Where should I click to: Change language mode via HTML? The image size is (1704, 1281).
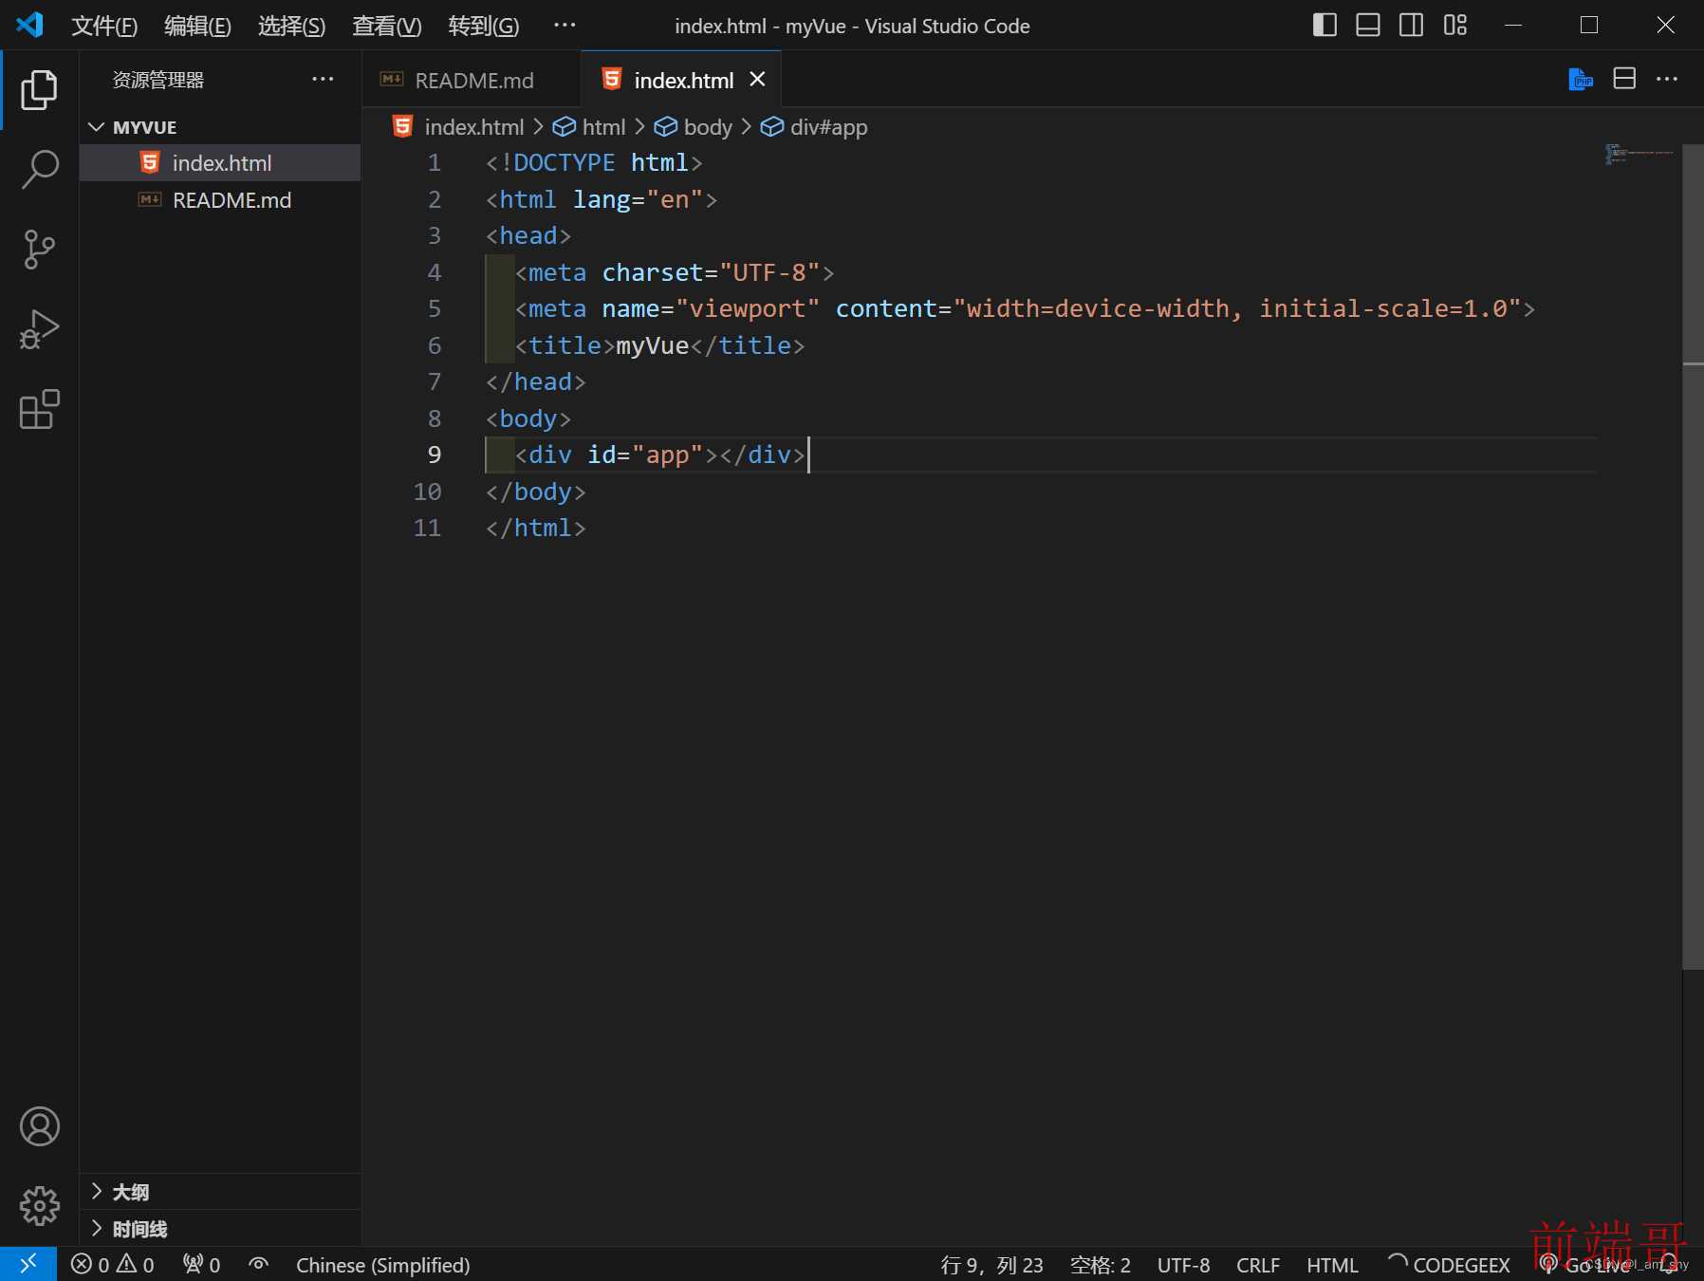pyautogui.click(x=1332, y=1265)
